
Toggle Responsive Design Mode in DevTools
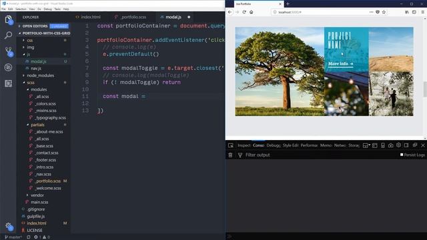pyautogui.click(x=382, y=145)
